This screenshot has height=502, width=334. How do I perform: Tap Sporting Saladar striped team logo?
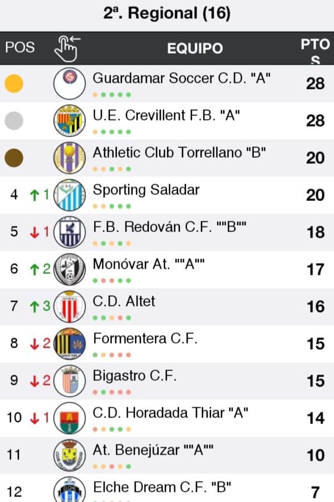70,195
